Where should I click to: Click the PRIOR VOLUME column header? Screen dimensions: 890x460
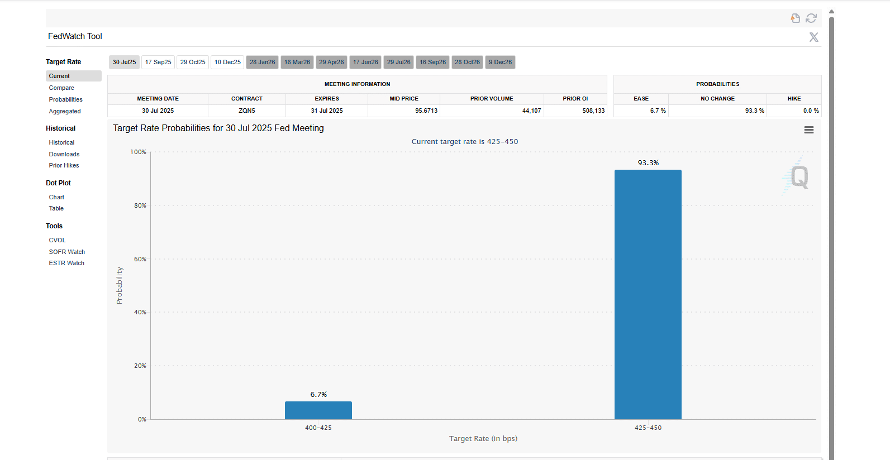point(492,99)
